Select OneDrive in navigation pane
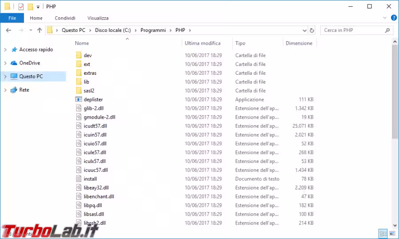The width and height of the screenshot is (399, 239). 30,63
